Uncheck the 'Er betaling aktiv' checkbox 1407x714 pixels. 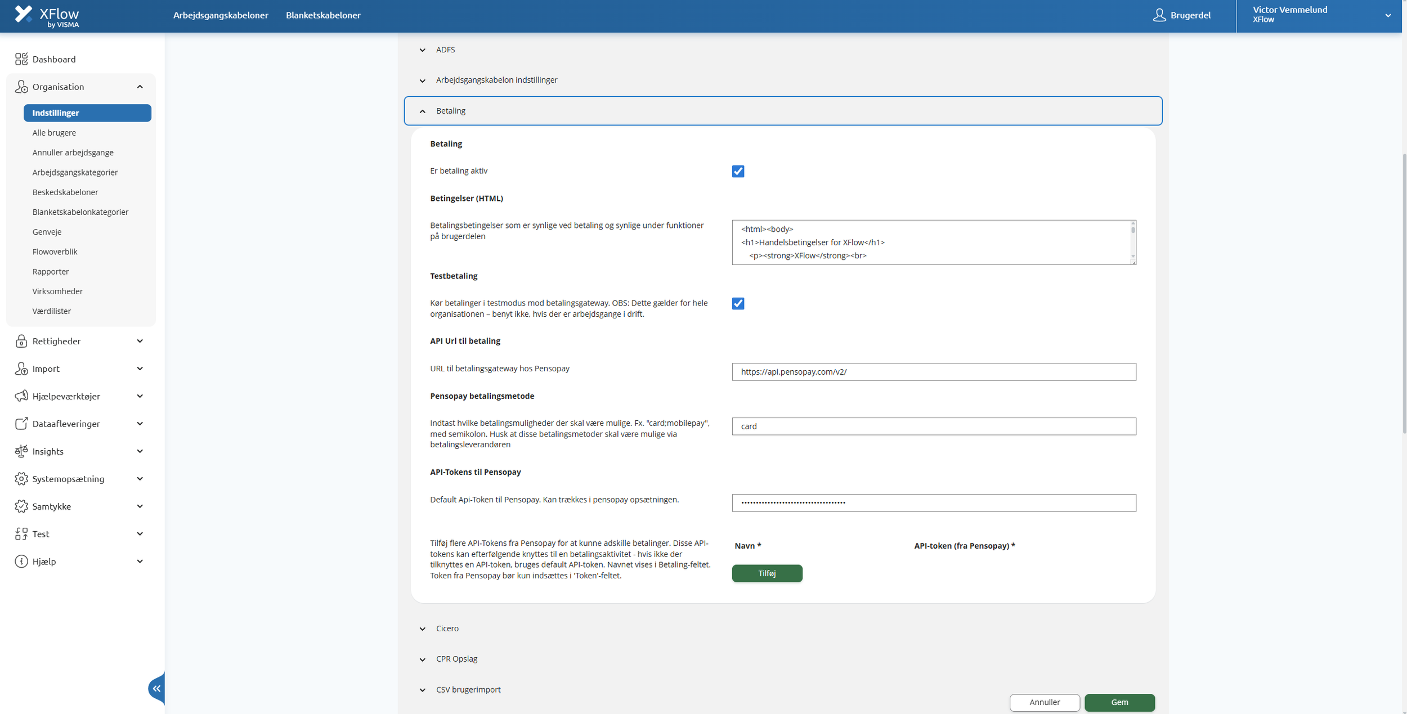pos(738,171)
